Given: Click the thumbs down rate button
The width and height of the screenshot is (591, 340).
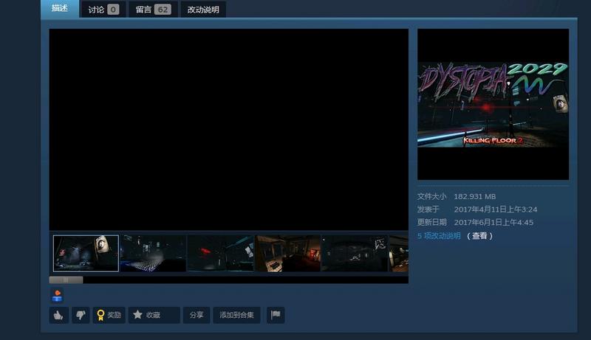Looking at the screenshot, I should [81, 315].
